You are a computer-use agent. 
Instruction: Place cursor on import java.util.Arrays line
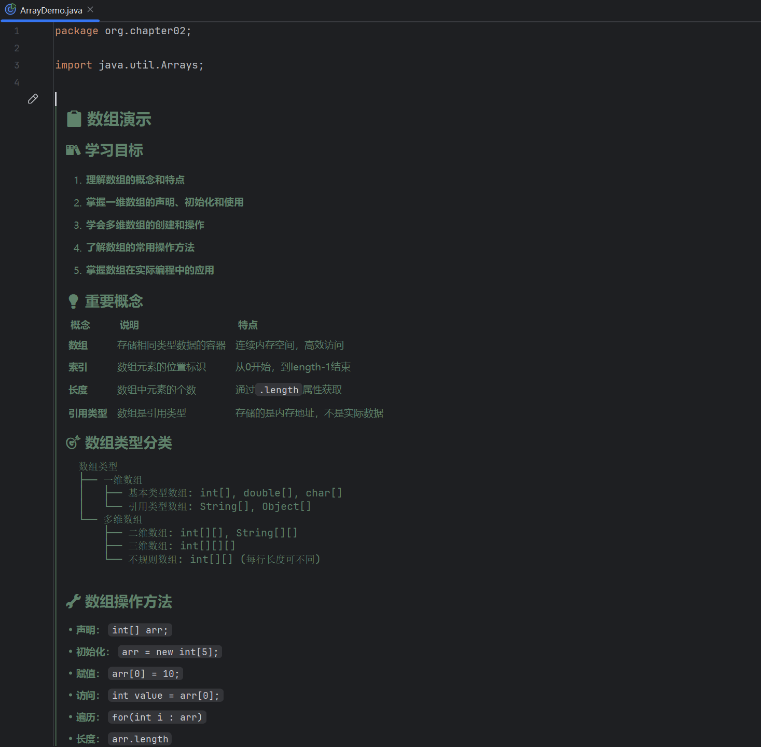(x=129, y=65)
